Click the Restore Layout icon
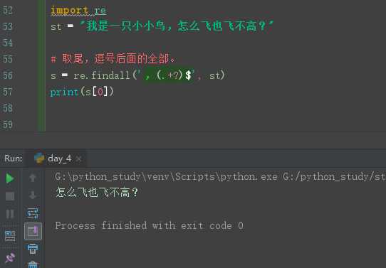Viewport: 386px width, 268px height. 10,236
